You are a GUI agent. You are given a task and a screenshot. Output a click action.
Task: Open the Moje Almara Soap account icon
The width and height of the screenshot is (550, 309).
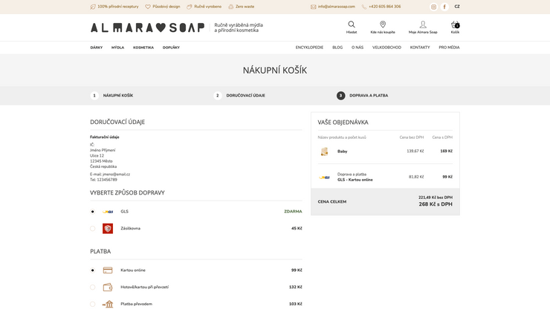423,25
